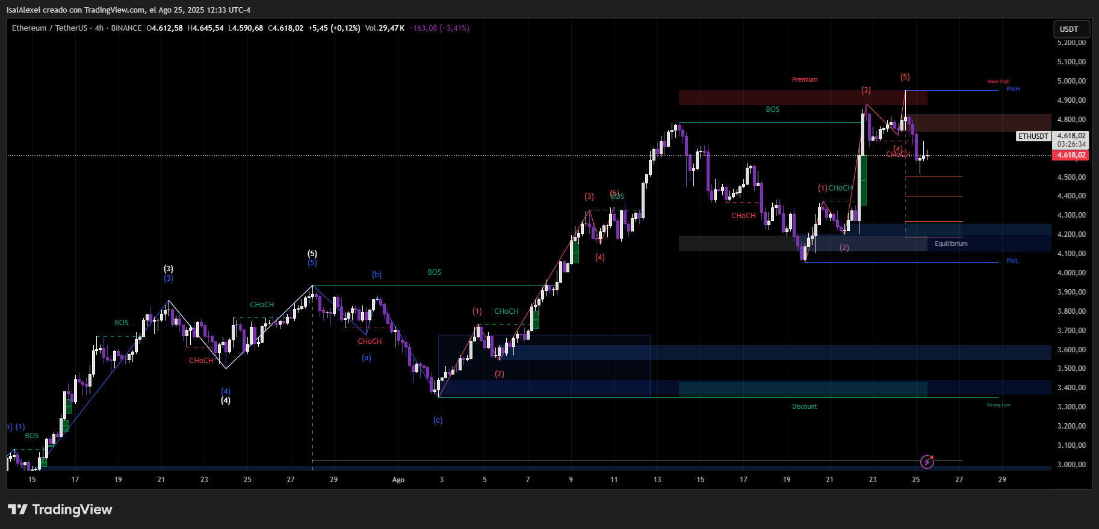This screenshot has height=529, width=1099.
Task: Click the blue PWH level label
Action: tap(1013, 90)
